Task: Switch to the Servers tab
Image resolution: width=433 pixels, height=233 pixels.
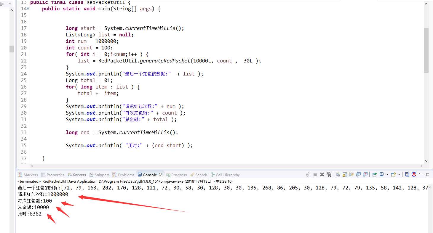Action: pos(77,175)
